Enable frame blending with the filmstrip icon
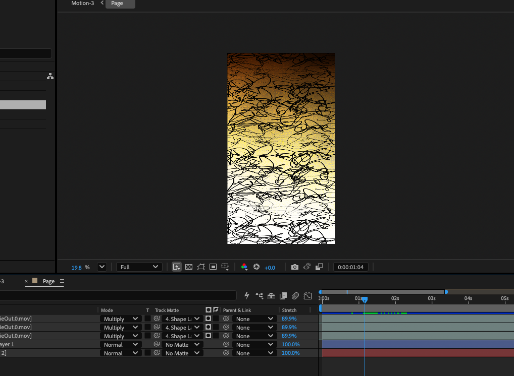Screen dimensions: 514x376 tap(283, 296)
